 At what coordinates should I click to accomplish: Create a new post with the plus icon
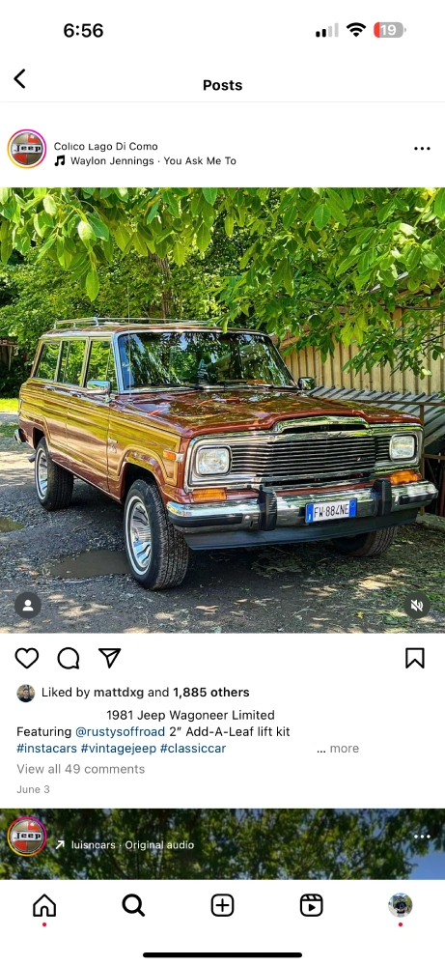[222, 905]
